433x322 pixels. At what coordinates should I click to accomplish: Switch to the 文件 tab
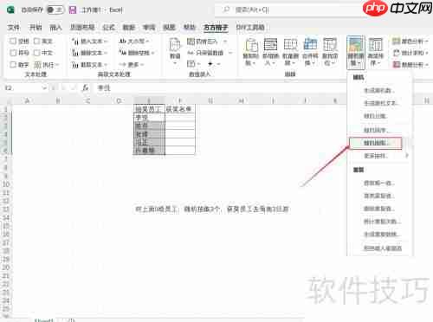pyautogui.click(x=13, y=28)
